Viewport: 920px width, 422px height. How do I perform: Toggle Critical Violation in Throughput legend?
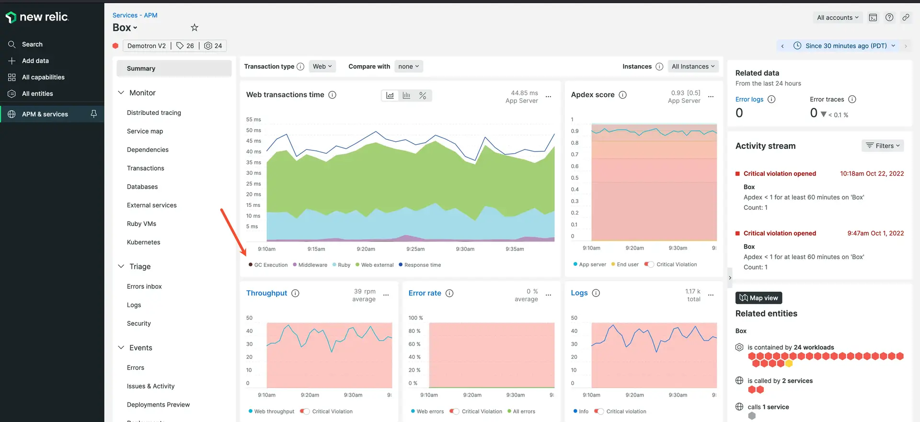pyautogui.click(x=305, y=411)
